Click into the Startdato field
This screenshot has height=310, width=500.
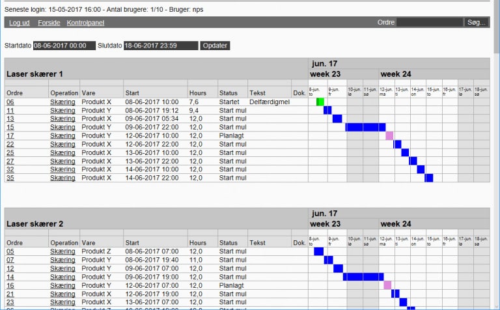[64, 46]
